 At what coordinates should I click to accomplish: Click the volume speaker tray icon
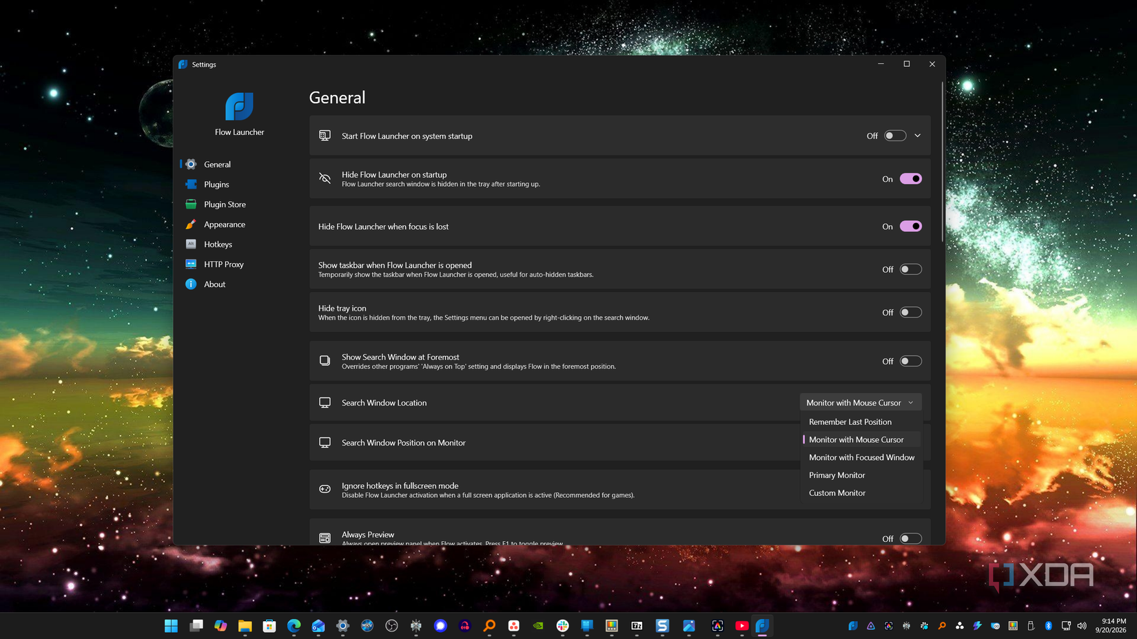click(x=1082, y=625)
